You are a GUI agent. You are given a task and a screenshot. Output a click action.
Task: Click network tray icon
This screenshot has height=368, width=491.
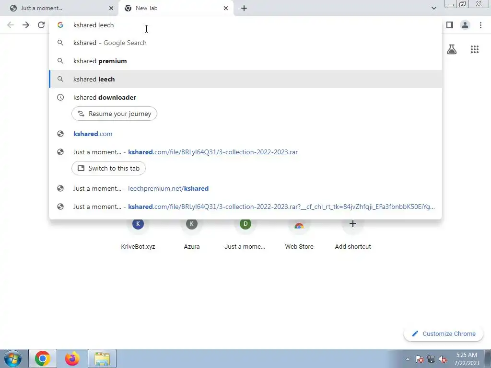point(431,359)
